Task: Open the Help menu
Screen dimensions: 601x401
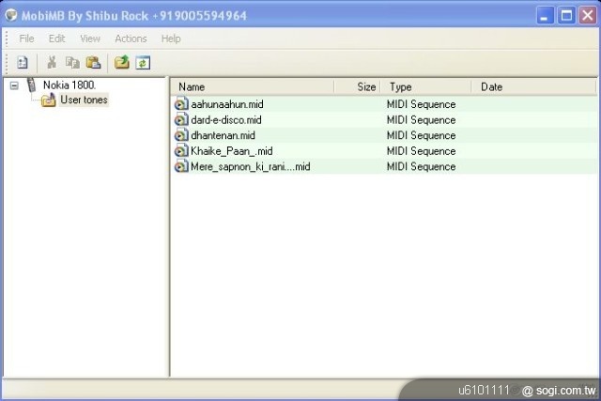Action: (171, 39)
